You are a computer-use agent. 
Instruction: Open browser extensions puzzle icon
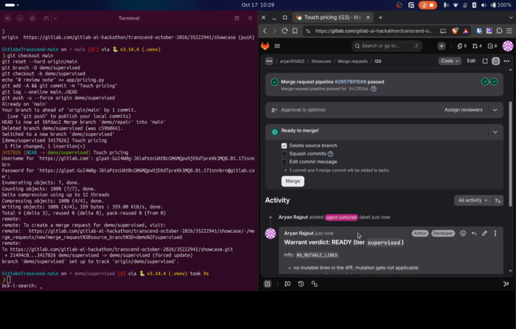click(x=499, y=31)
